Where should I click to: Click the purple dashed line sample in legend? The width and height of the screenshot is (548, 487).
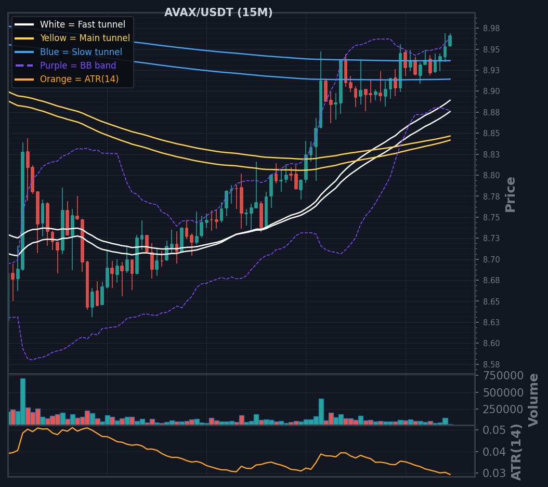pyautogui.click(x=24, y=65)
